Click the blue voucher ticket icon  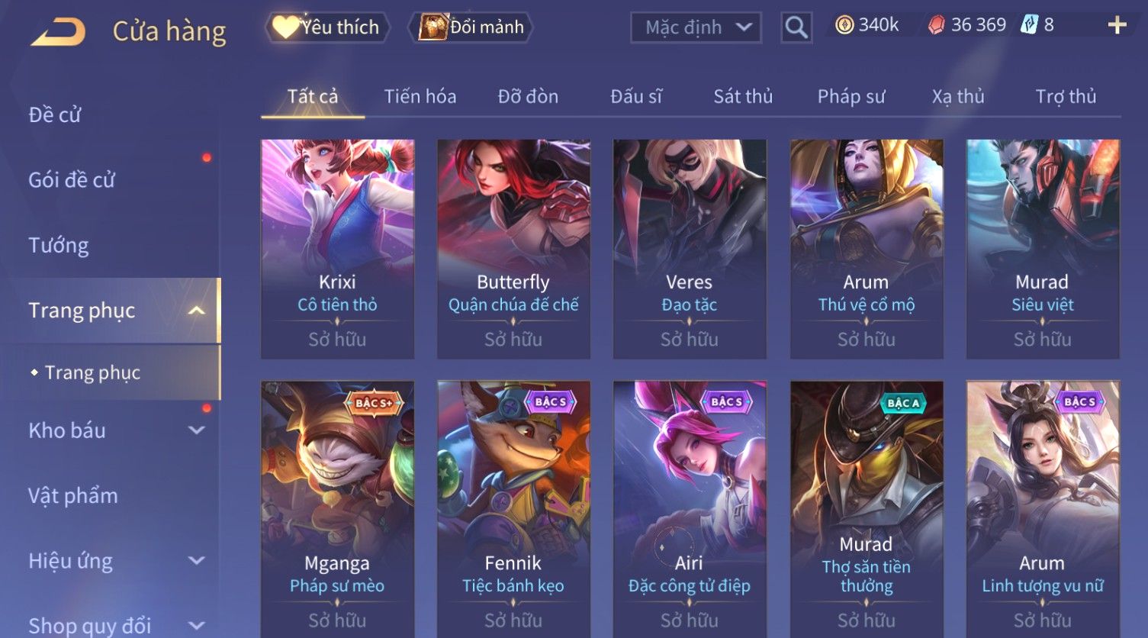coord(1030,25)
